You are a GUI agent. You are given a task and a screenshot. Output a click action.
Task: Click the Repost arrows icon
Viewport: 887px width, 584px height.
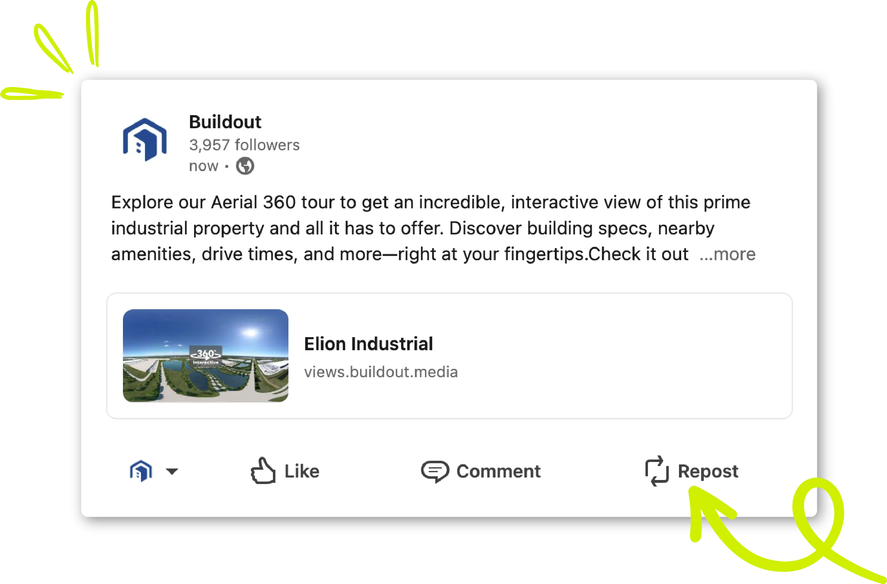click(x=657, y=471)
